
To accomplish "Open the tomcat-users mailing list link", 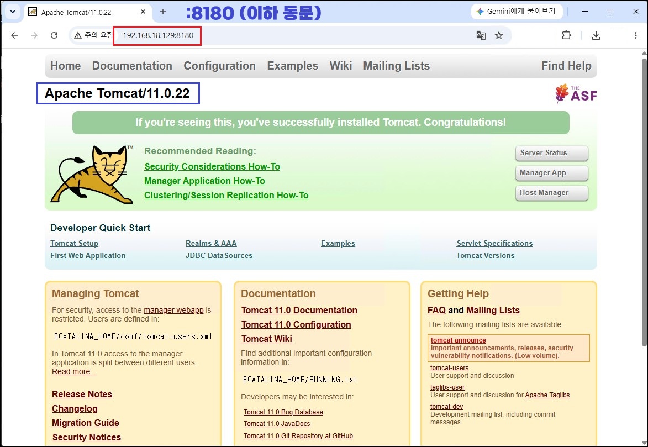I will coord(449,368).
